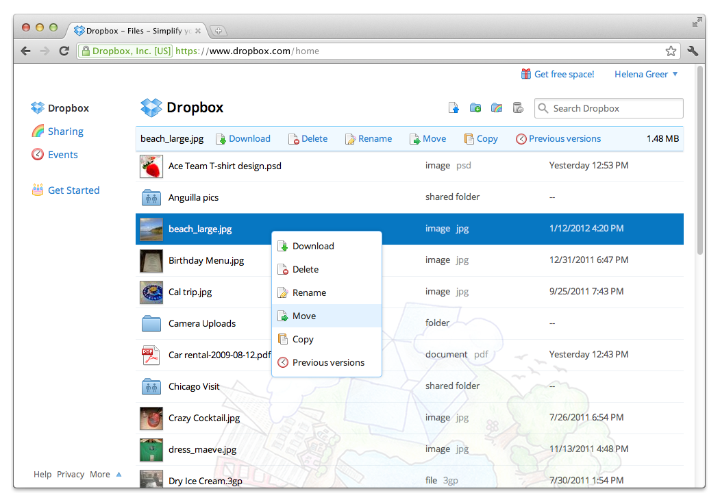Collapse the More menu at bottom left
The image size is (720, 502).
[x=103, y=474]
